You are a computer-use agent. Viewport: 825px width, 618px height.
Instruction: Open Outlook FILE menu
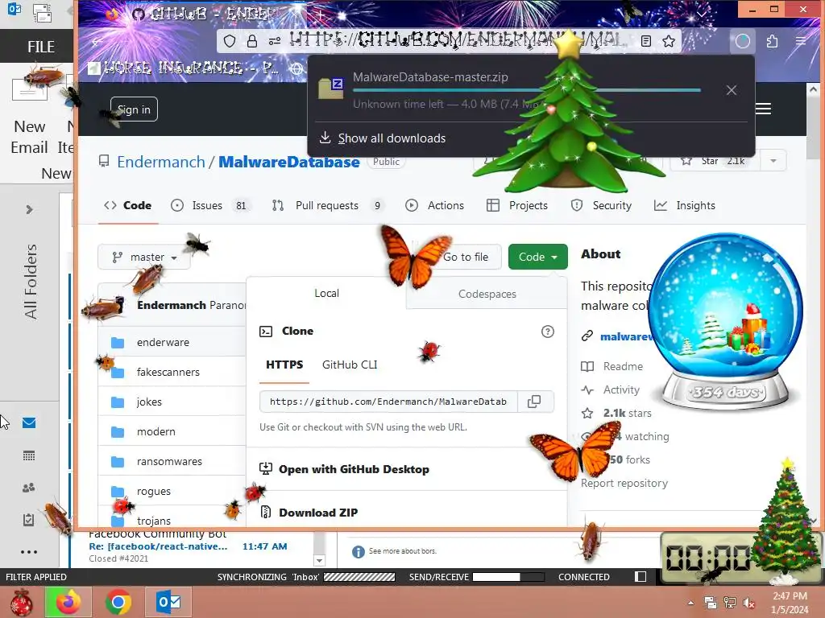point(41,47)
